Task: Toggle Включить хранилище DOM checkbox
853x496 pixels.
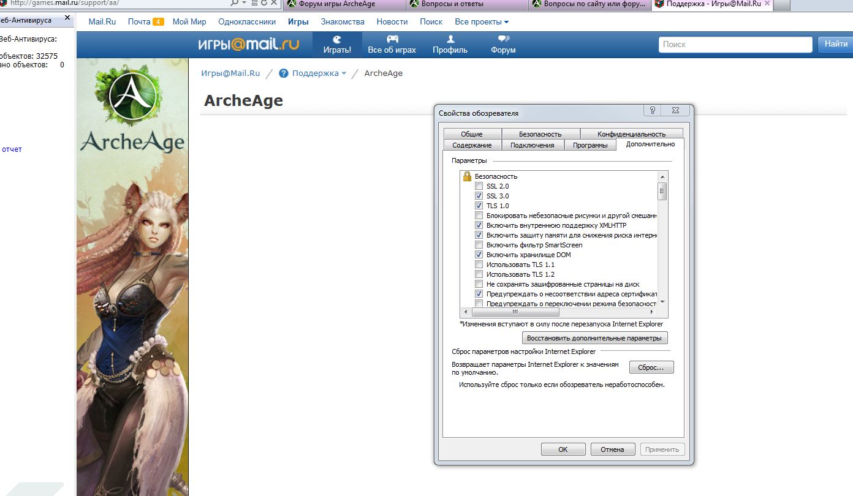Action: (479, 255)
